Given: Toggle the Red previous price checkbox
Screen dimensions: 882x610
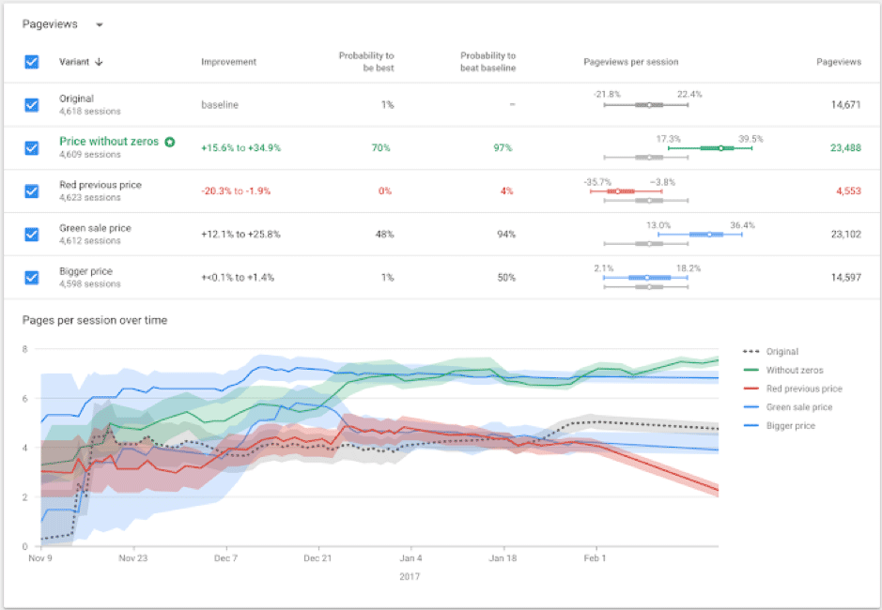Looking at the screenshot, I should pos(32,191).
